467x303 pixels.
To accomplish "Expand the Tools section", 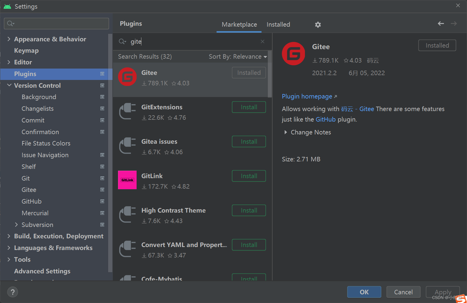I will click(9, 259).
